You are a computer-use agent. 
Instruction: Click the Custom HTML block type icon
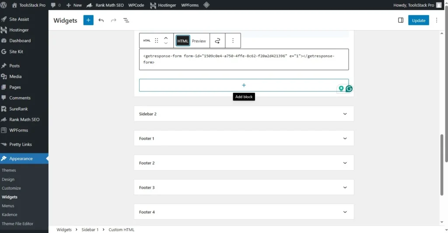pos(147,41)
